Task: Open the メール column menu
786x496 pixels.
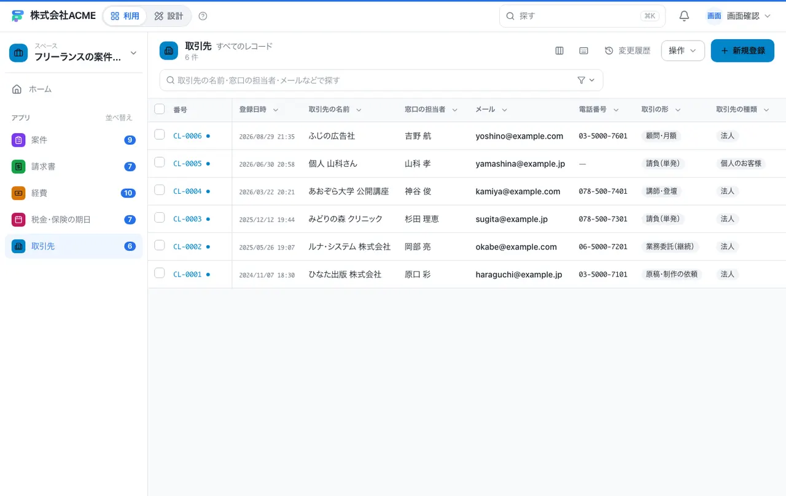Action: pyautogui.click(x=504, y=110)
